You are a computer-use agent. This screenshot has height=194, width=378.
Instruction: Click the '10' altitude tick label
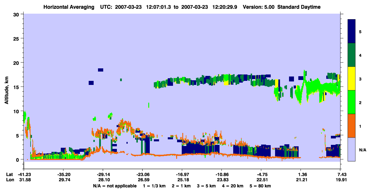point(17,111)
